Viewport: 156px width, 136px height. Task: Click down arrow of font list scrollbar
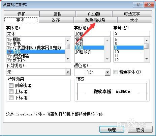[x=68, y=59]
